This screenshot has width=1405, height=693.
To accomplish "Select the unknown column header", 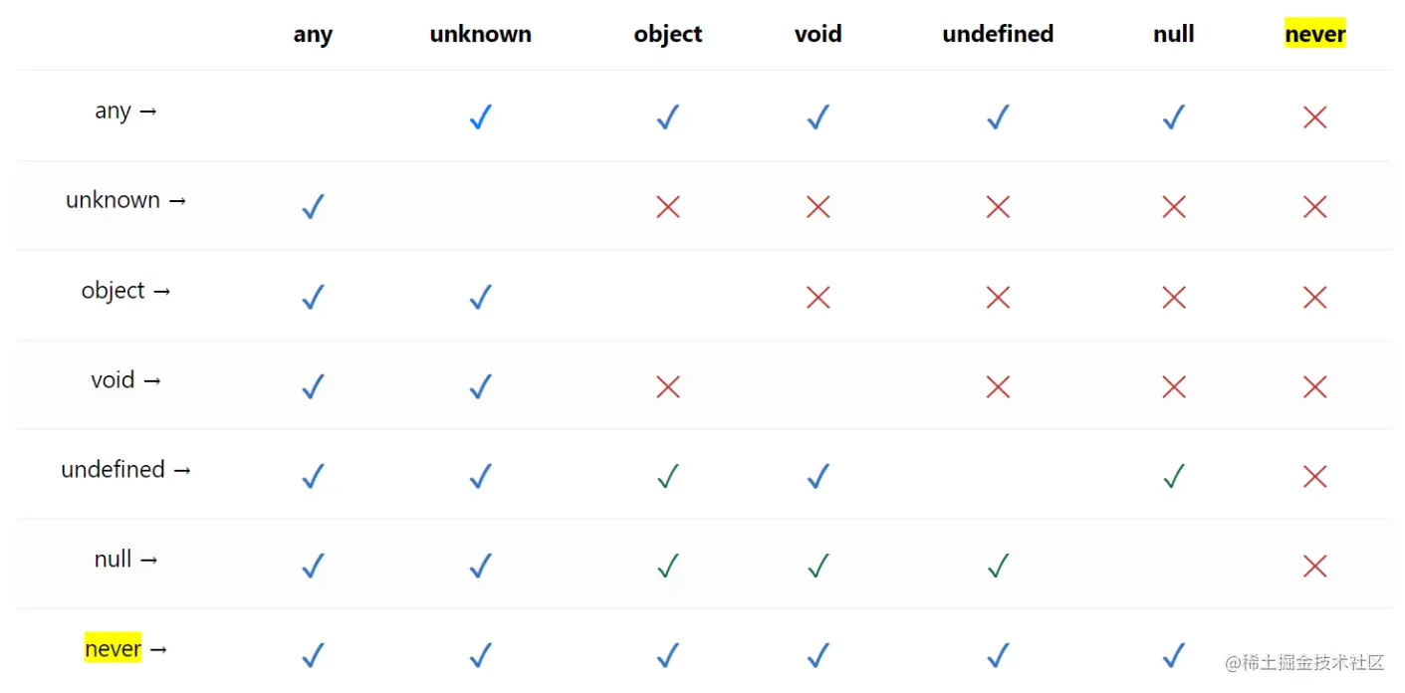I will [x=480, y=35].
